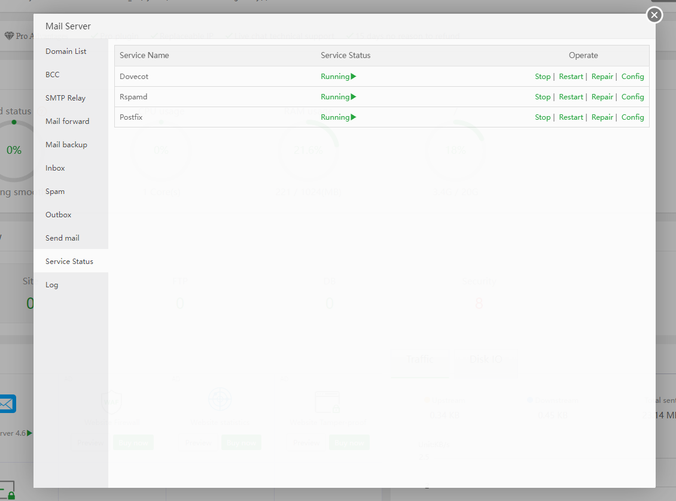The height and width of the screenshot is (501, 676).
Task: Open the Spam tab
Action: [55, 191]
